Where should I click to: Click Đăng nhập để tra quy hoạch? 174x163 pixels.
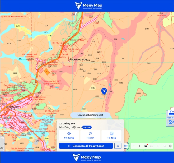[x=86, y=146]
